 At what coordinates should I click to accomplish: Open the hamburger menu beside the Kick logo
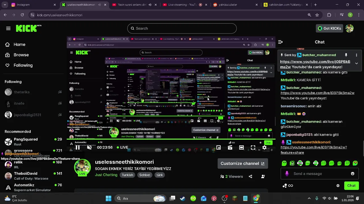tap(8, 28)
